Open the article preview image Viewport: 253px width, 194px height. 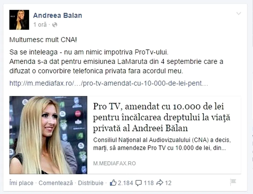(x=48, y=135)
